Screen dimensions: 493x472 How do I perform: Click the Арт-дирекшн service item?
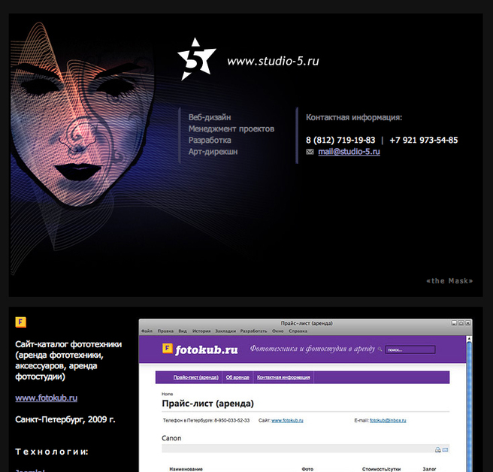coord(213,152)
